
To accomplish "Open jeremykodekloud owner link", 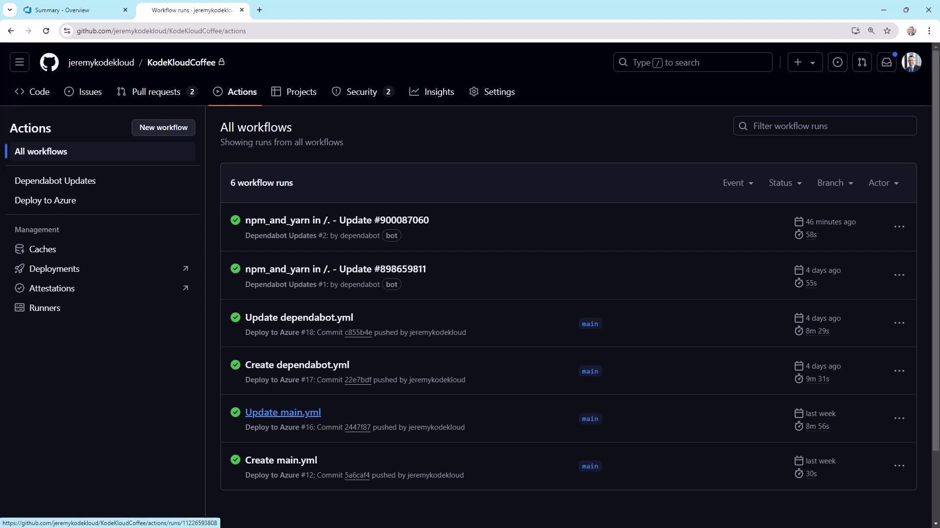I will 101,63.
